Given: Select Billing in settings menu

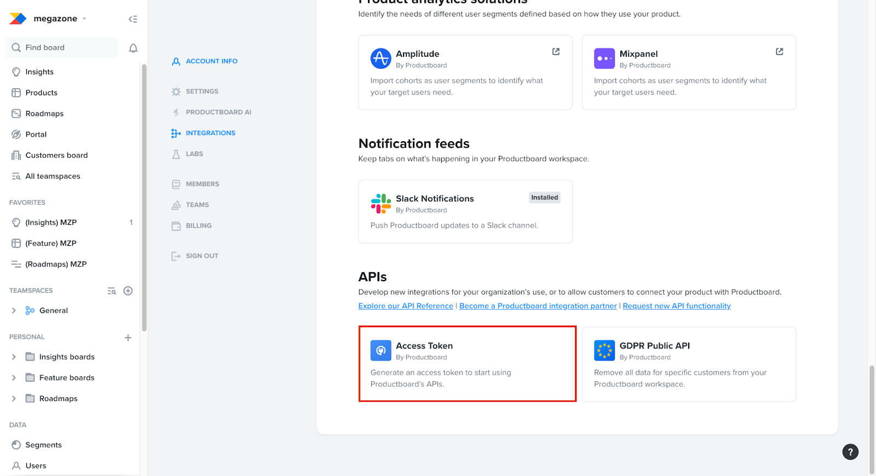Looking at the screenshot, I should (x=198, y=226).
